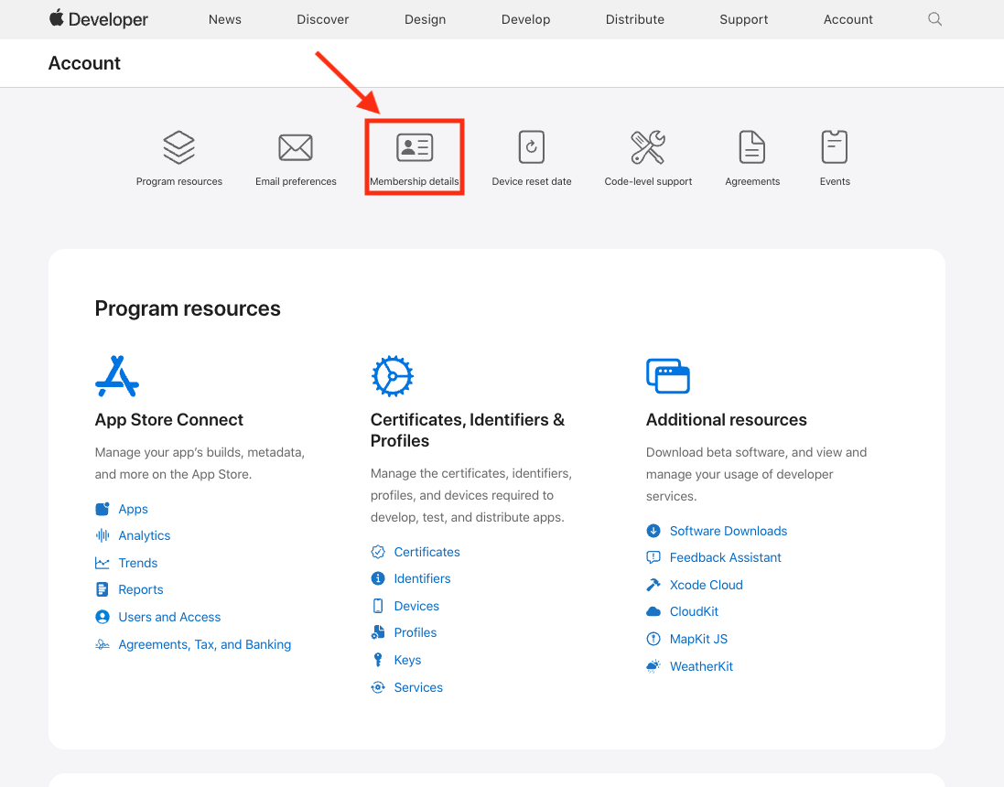Open the Analytics link
Viewport: 1004px width, 787px height.
click(x=144, y=536)
